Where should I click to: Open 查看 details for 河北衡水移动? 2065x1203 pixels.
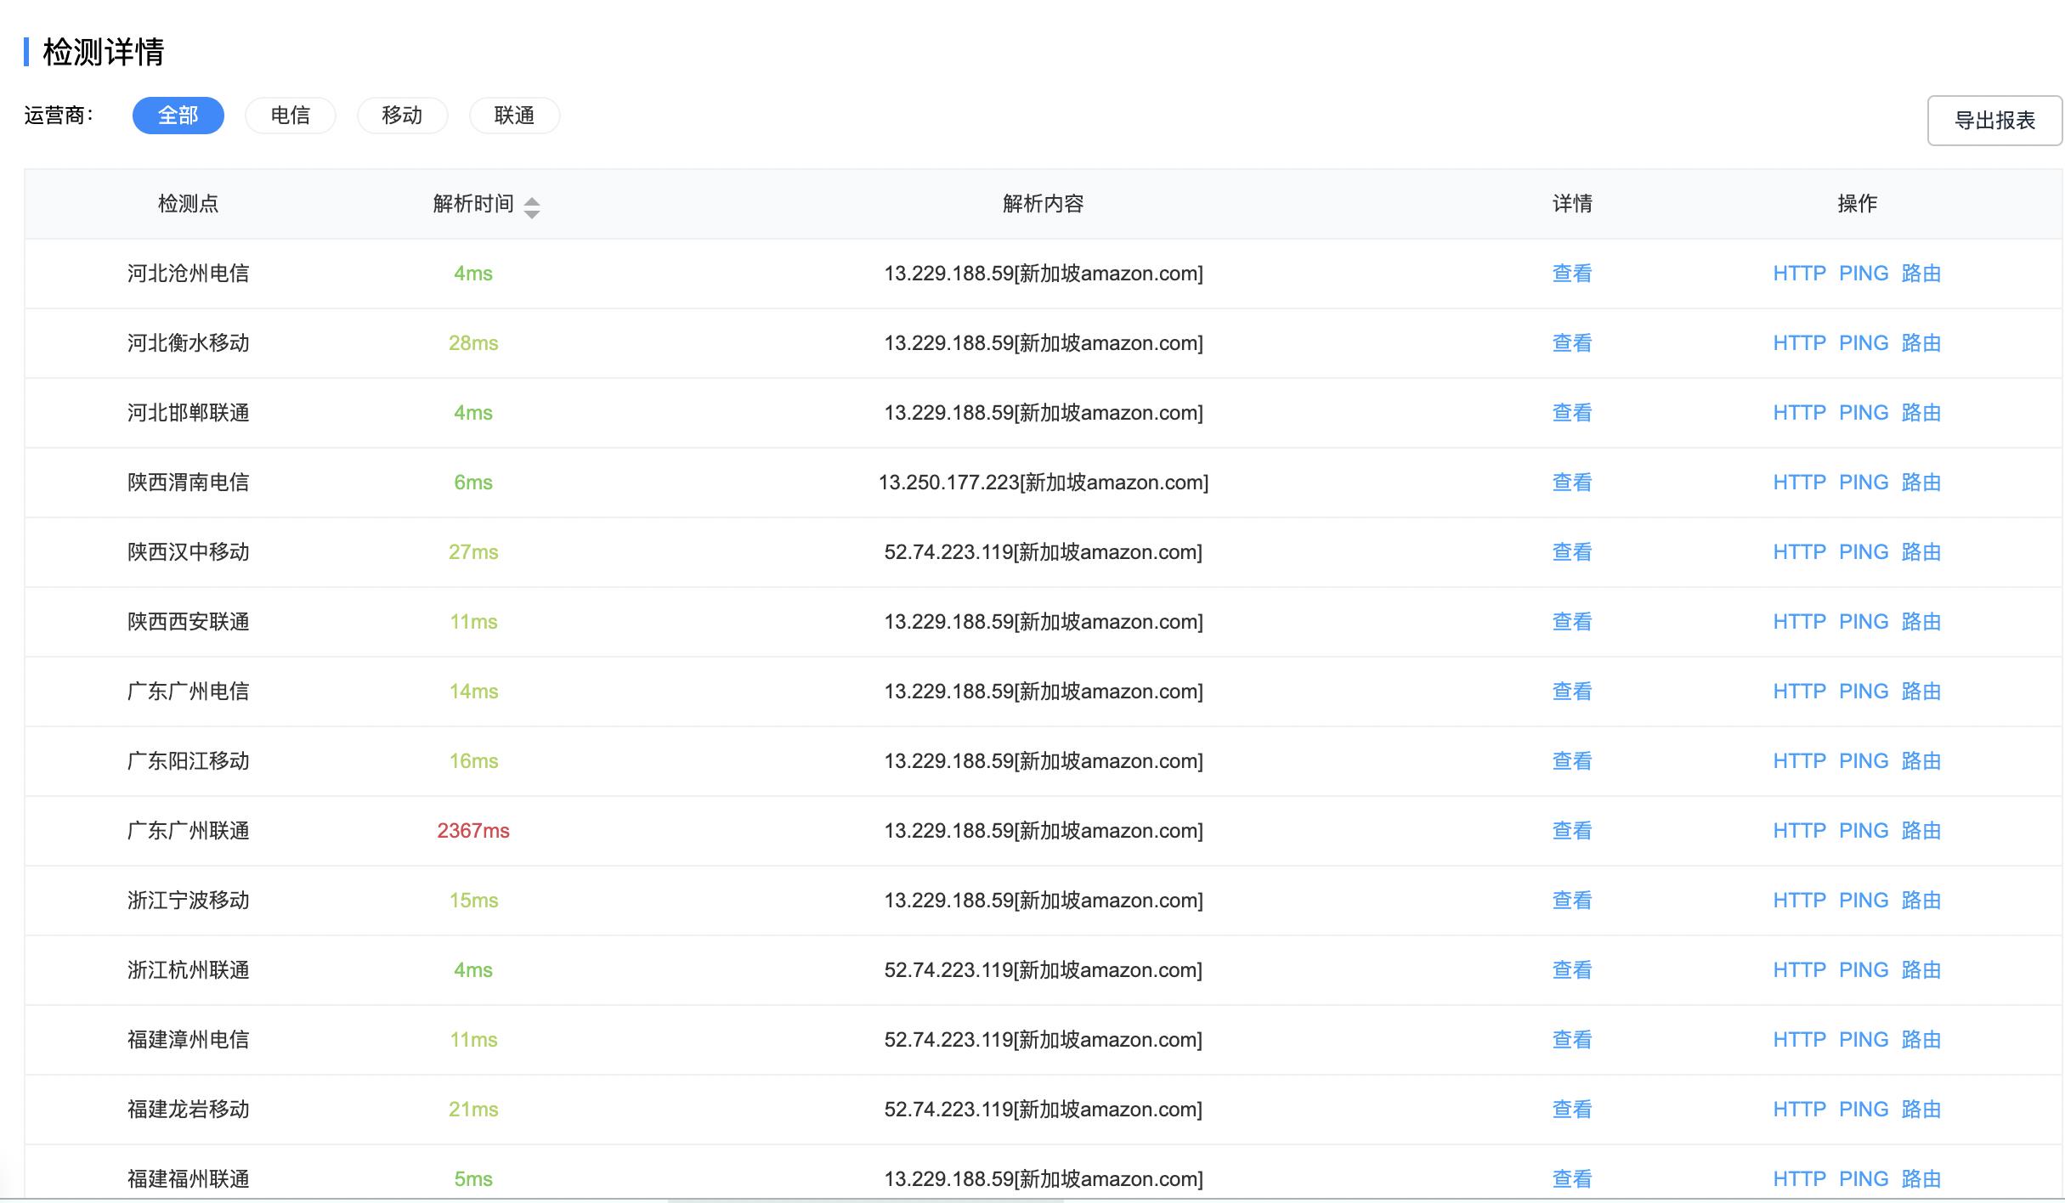coord(1572,343)
